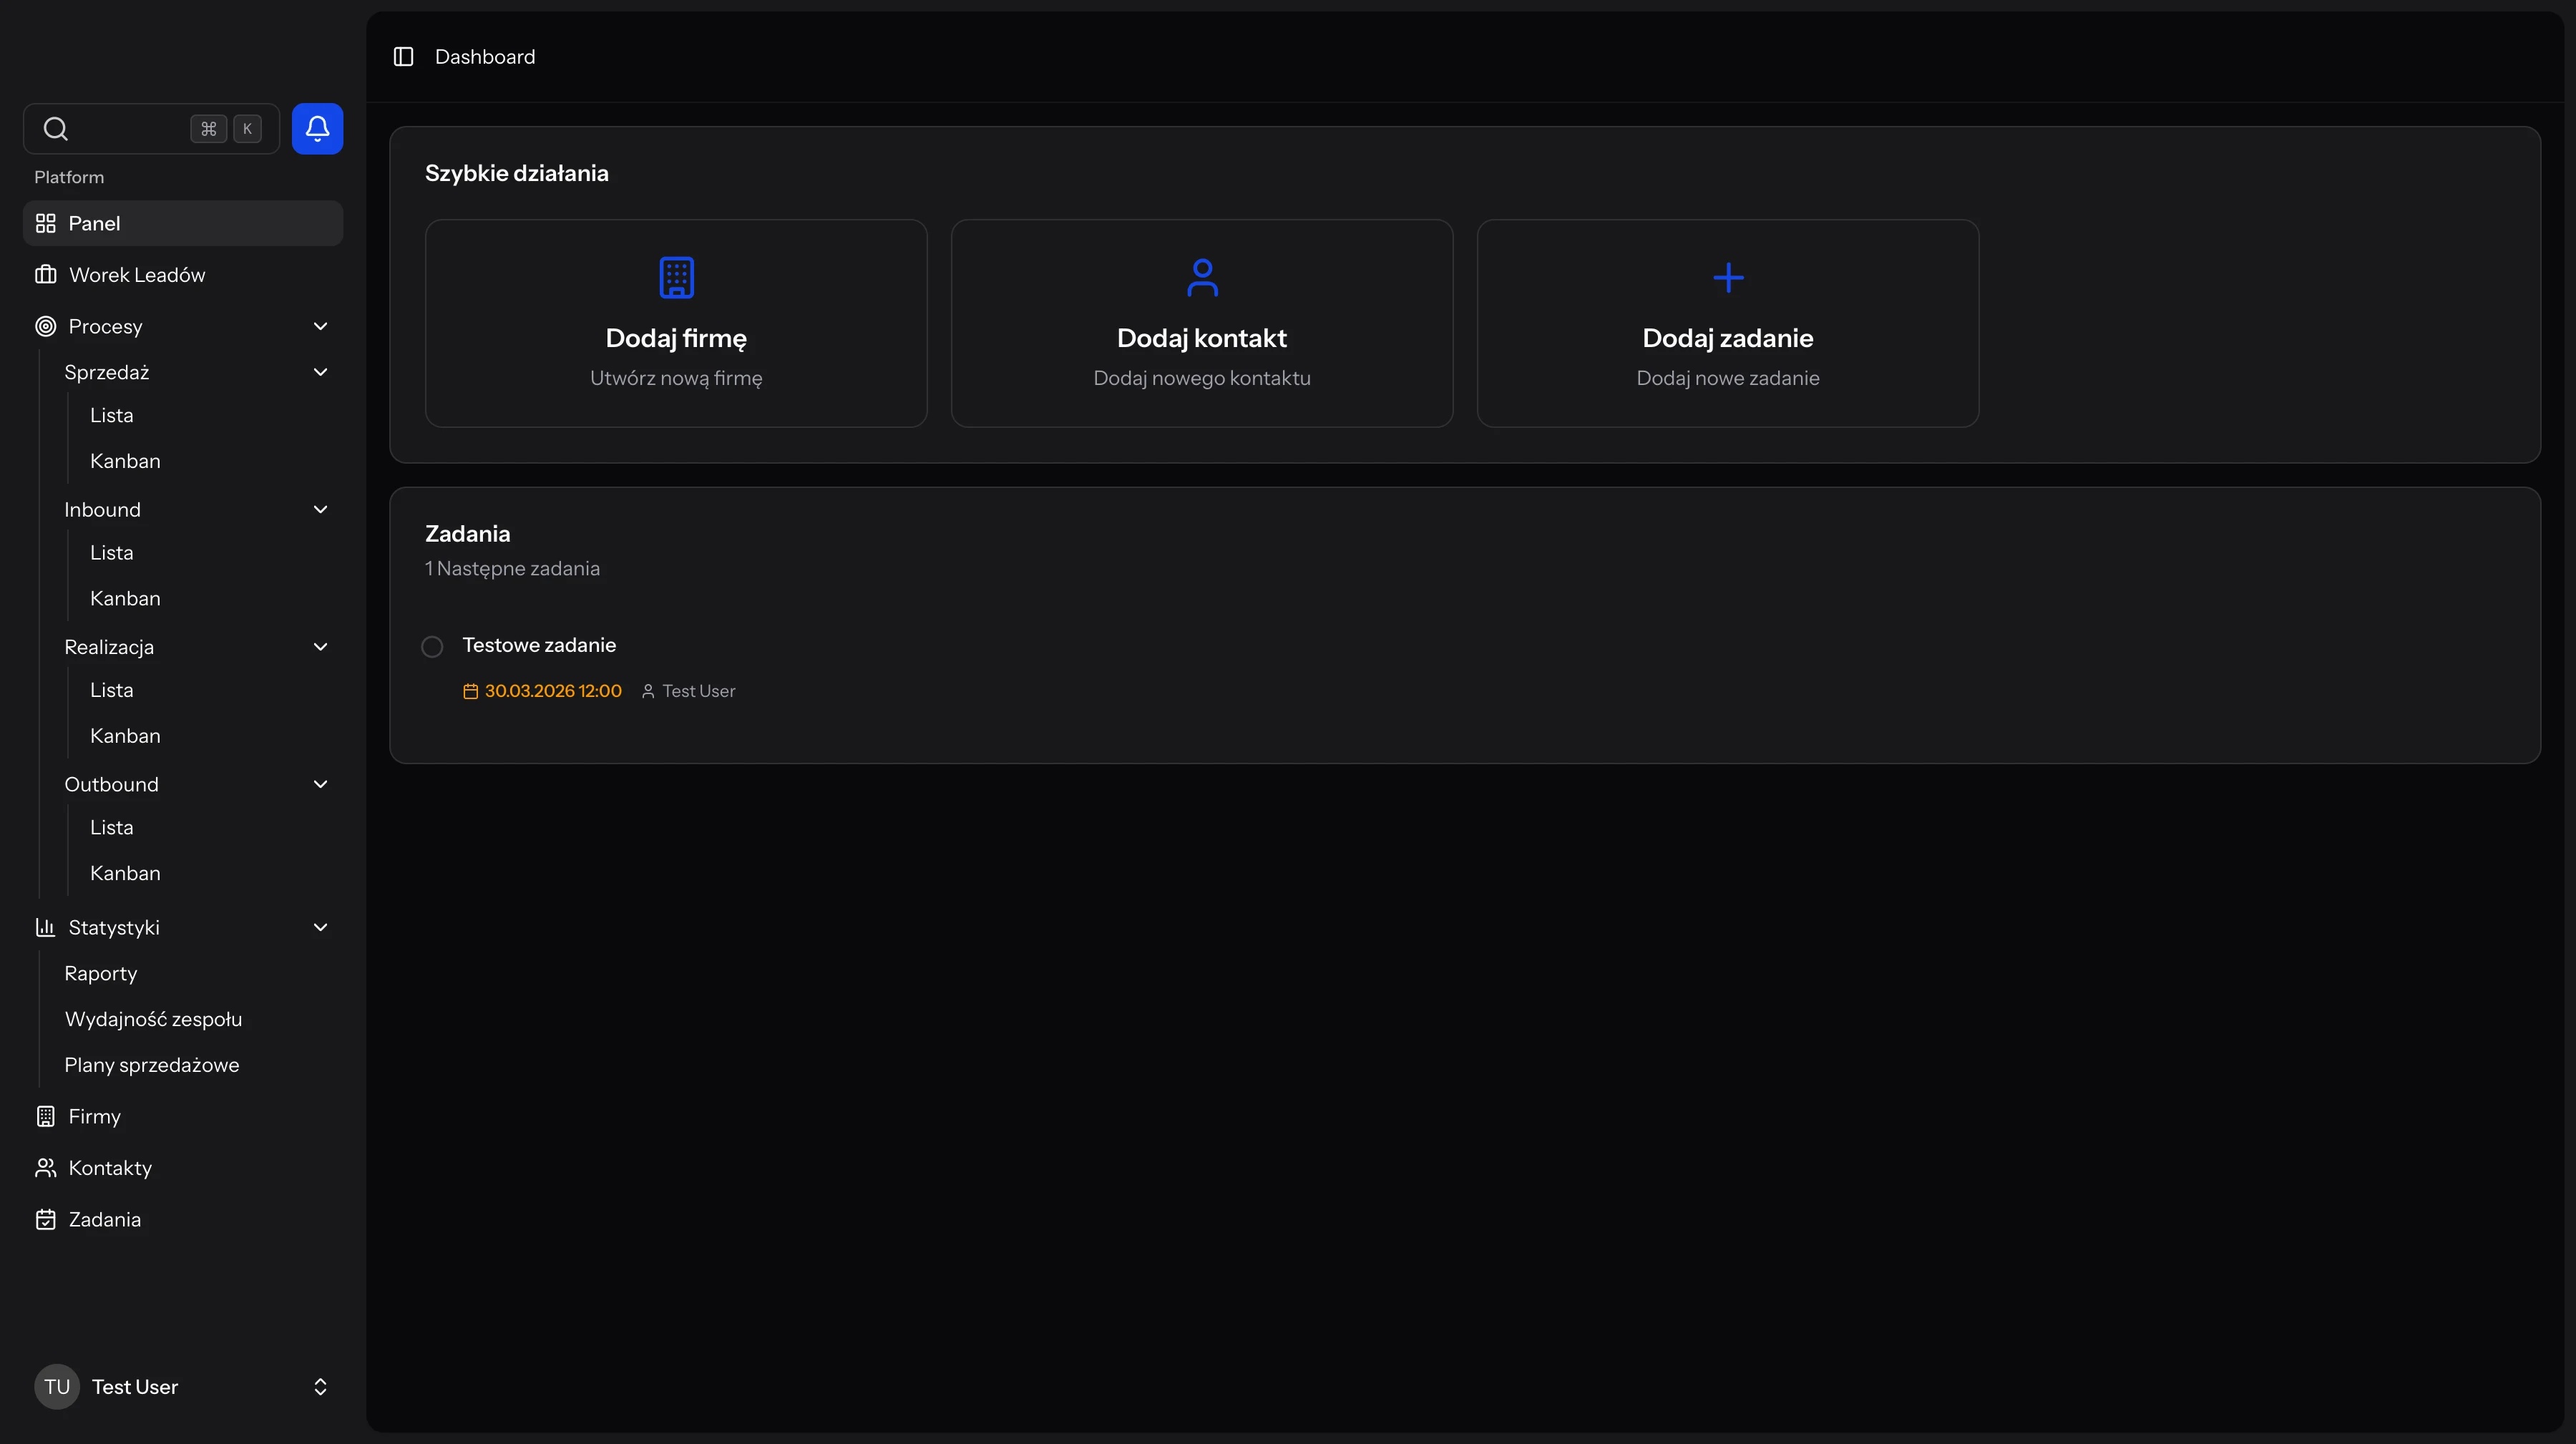Click the building icon in Dodaj firmę card

click(676, 278)
